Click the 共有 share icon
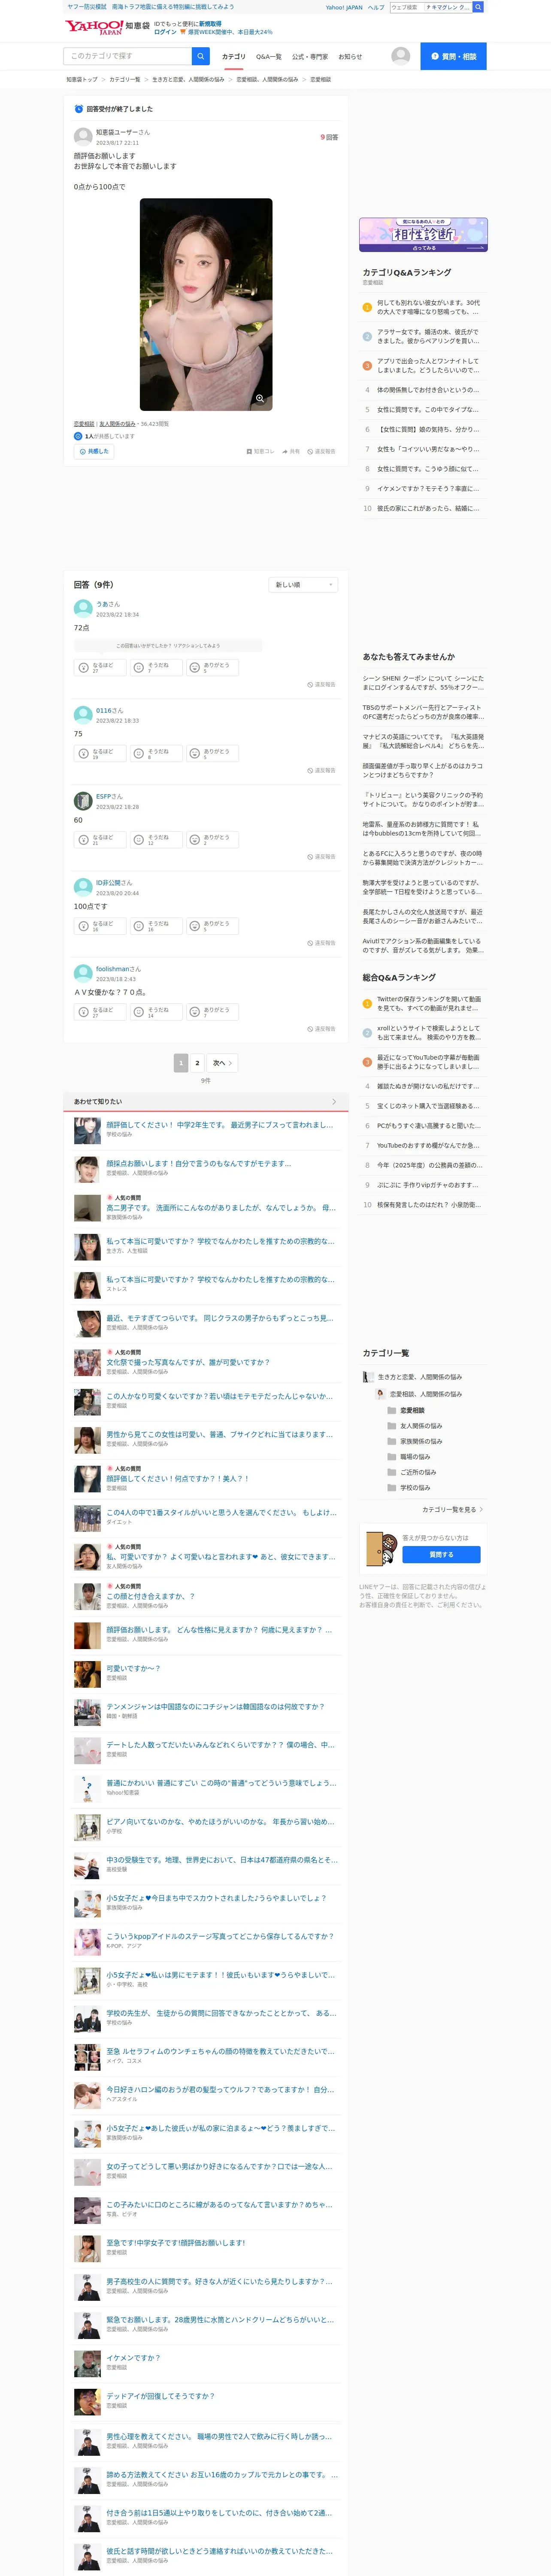Image resolution: width=551 pixels, height=2576 pixels. pos(291,451)
